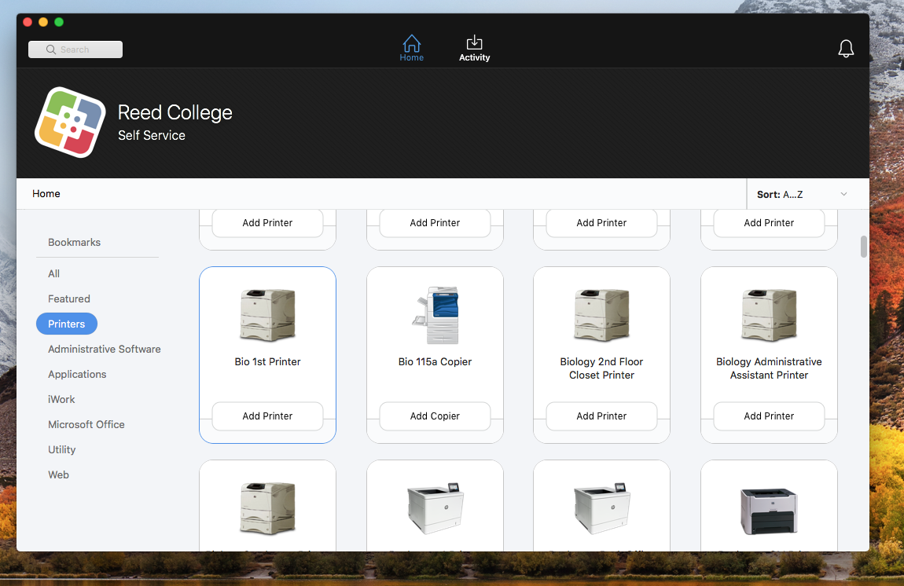The width and height of the screenshot is (904, 586).
Task: Add the Bio 1st Printer
Action: [267, 416]
